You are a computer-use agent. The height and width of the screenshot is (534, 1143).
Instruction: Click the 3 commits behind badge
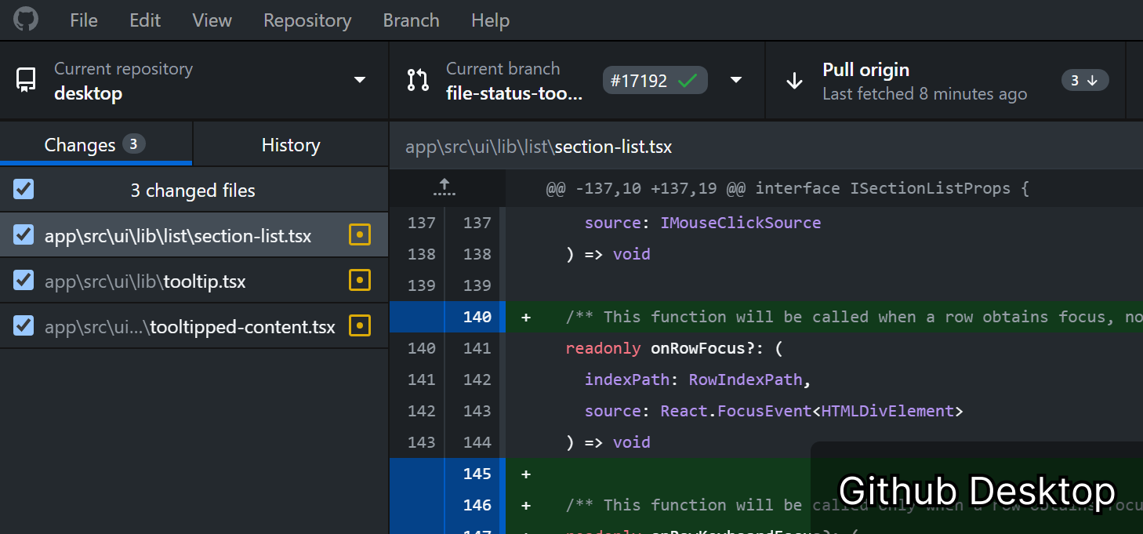pyautogui.click(x=1085, y=80)
